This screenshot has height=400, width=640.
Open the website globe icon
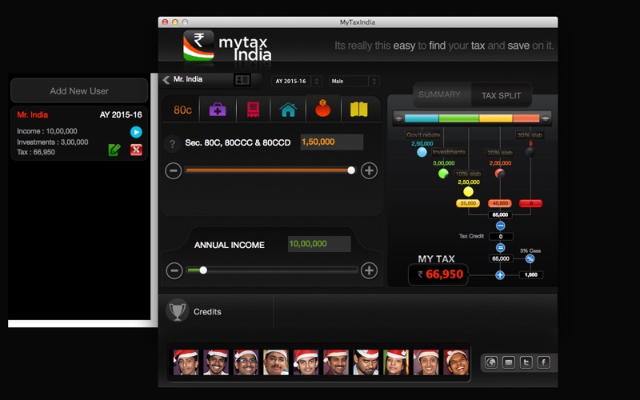click(x=491, y=362)
